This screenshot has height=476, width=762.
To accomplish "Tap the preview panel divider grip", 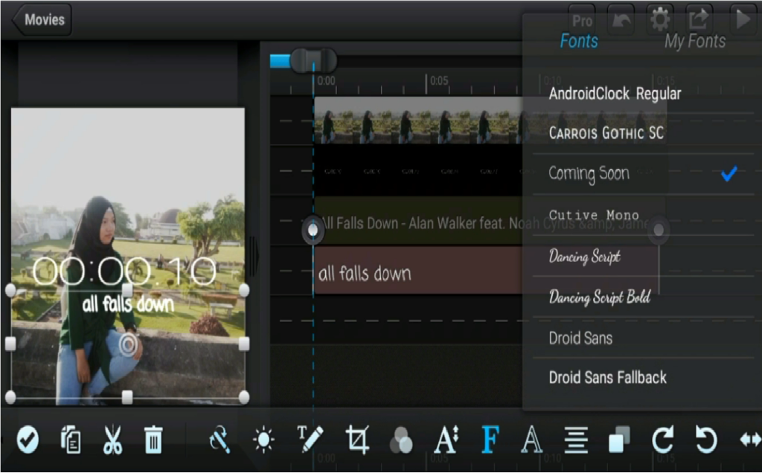I will pos(253,256).
